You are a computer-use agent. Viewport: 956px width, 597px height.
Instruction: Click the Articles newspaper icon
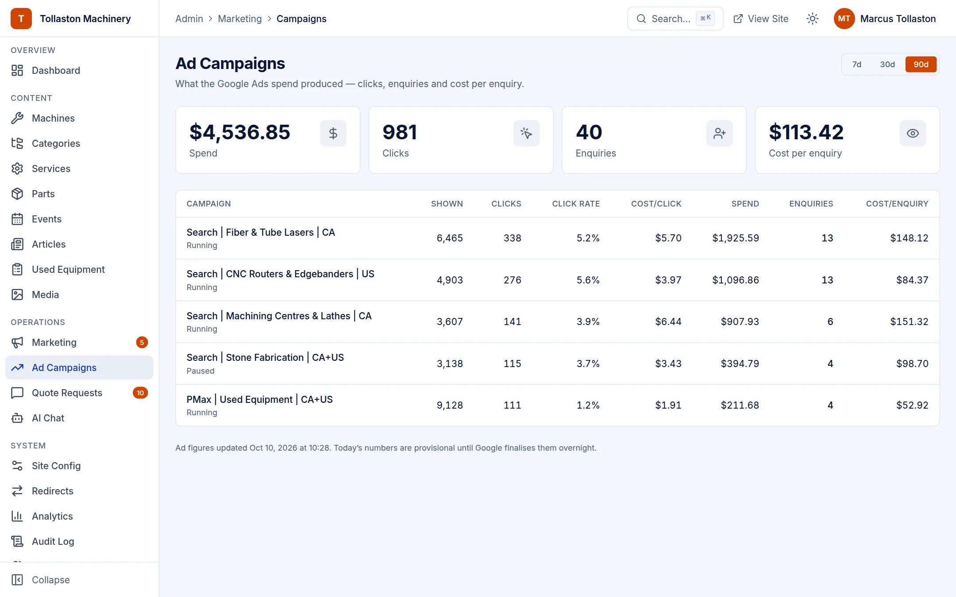[17, 244]
